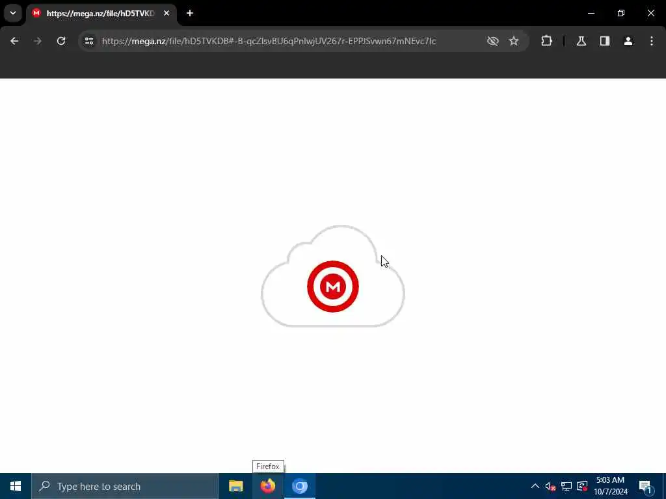Reload the current mega.nz page

61,41
